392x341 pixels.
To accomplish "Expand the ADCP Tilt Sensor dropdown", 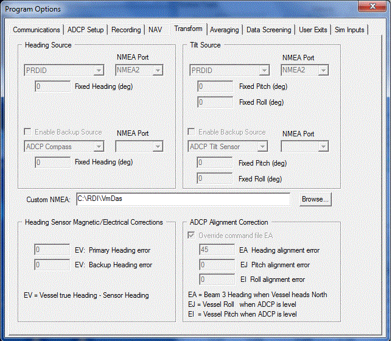I will pyautogui.click(x=228, y=147).
